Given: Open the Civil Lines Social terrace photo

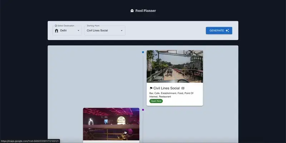Looking at the screenshot, I should 175,67.
